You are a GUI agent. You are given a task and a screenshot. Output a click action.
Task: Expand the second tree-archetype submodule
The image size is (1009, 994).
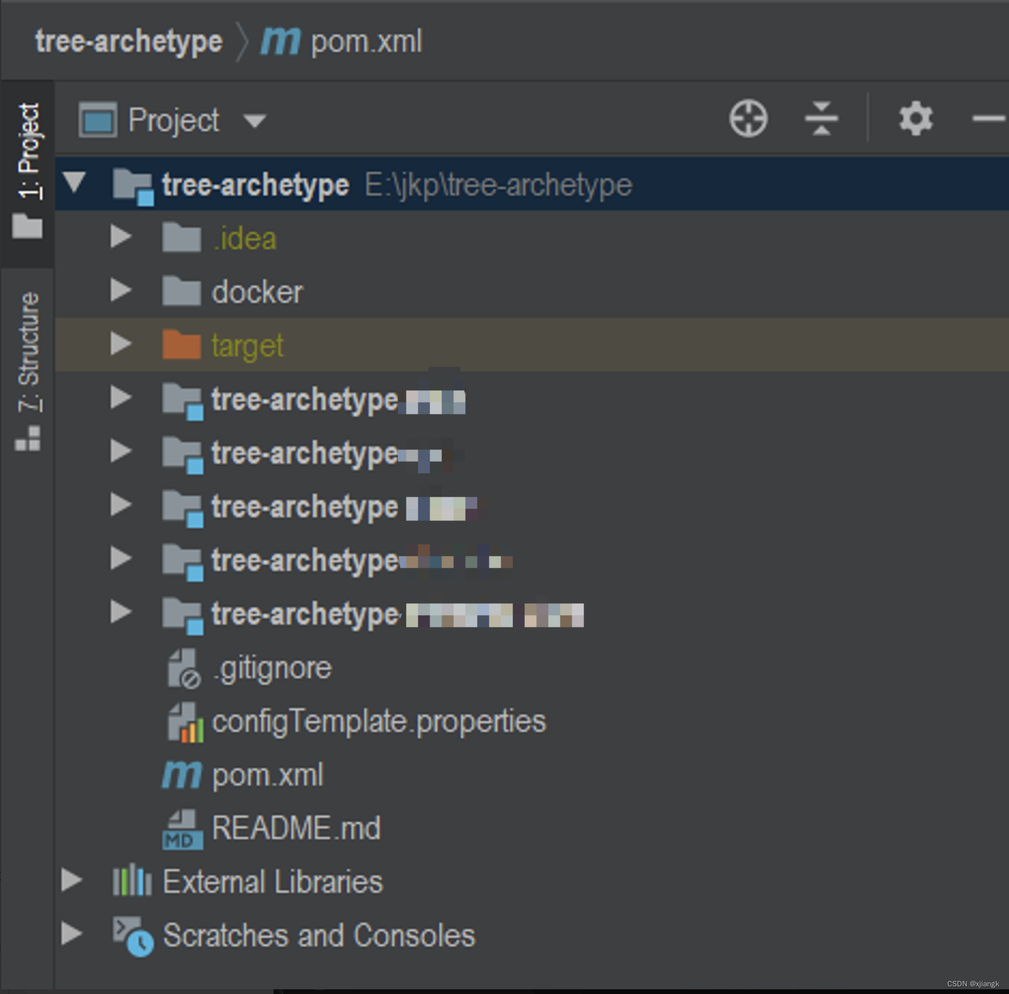[x=121, y=451]
